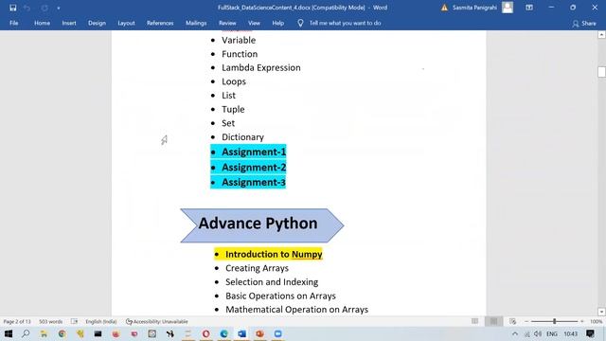
Task: Click the user profile picture
Action: pos(508,8)
